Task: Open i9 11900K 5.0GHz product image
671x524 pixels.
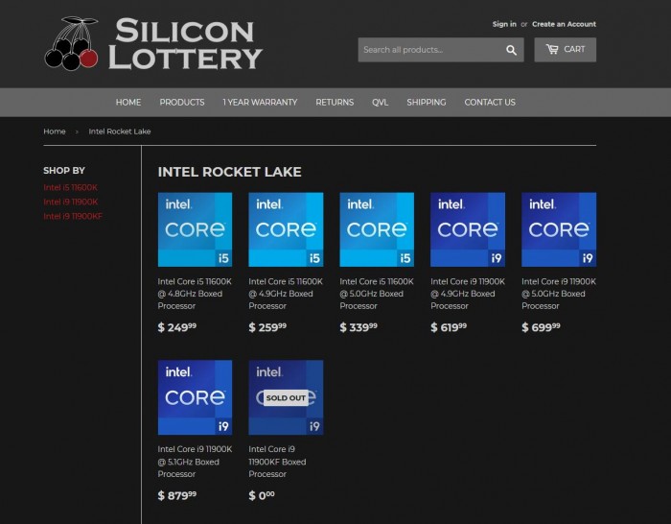Action: click(559, 229)
